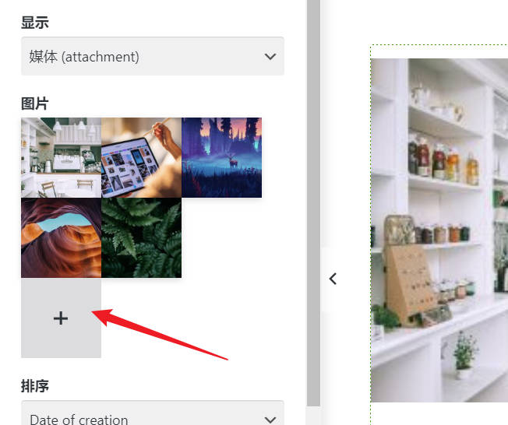This screenshot has width=508, height=425.
Task: Click the 图片 section label
Action: 35,104
